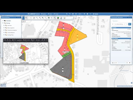Click the blue document icon in map toolbar
Screen dimensions: 133x100
[61, 18]
